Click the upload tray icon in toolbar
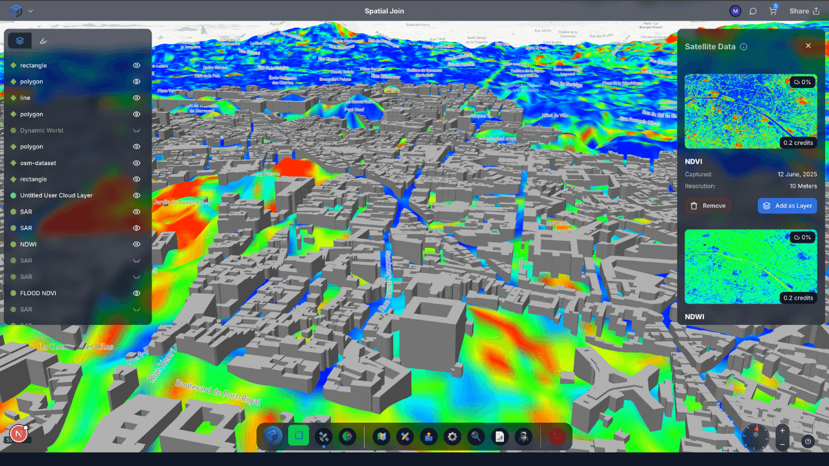The height and width of the screenshot is (466, 829). coord(429,437)
